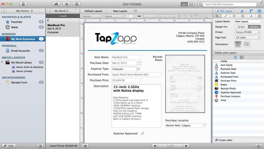
Task: Open the grid inspector icon
Action: [259, 11]
